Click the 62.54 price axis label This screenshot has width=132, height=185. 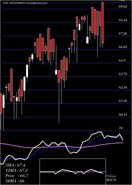click(x=123, y=87)
